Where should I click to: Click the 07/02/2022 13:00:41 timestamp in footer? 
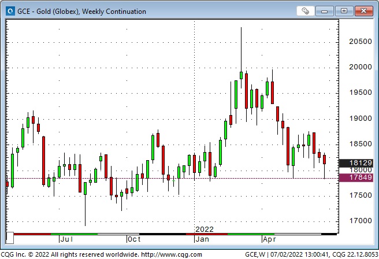pos(299,254)
